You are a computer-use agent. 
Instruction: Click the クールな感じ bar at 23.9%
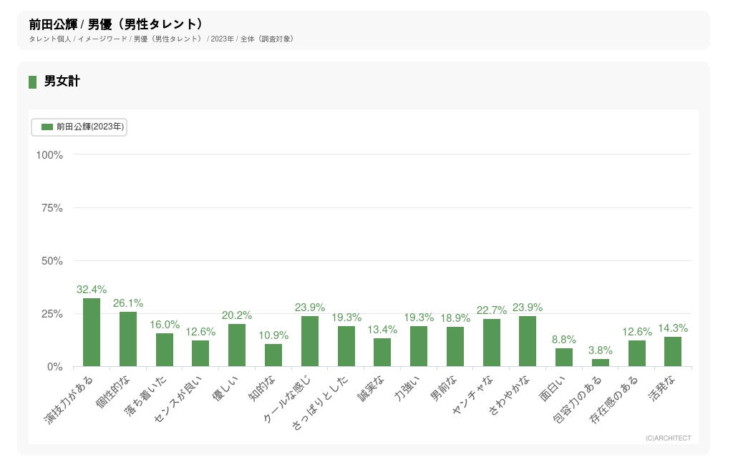310,341
